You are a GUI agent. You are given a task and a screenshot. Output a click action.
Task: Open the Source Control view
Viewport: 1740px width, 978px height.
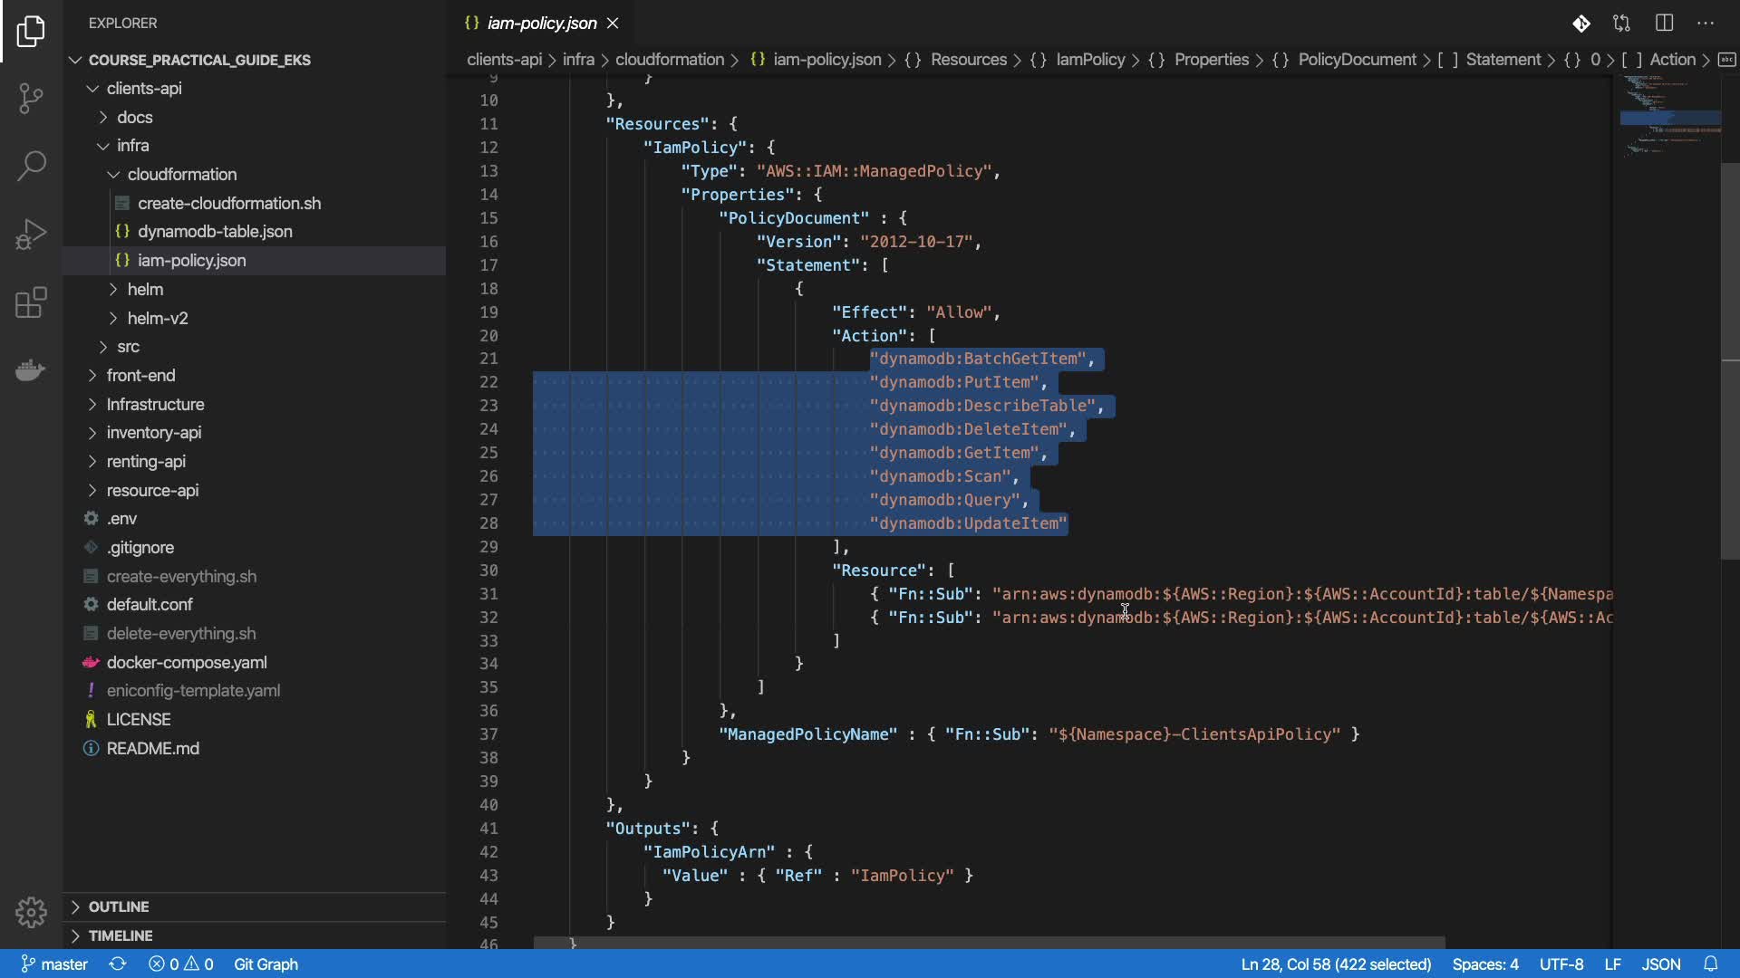pyautogui.click(x=31, y=98)
